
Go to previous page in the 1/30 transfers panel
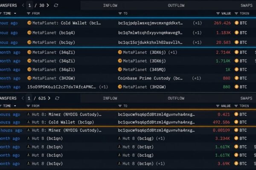(x=23, y=6)
